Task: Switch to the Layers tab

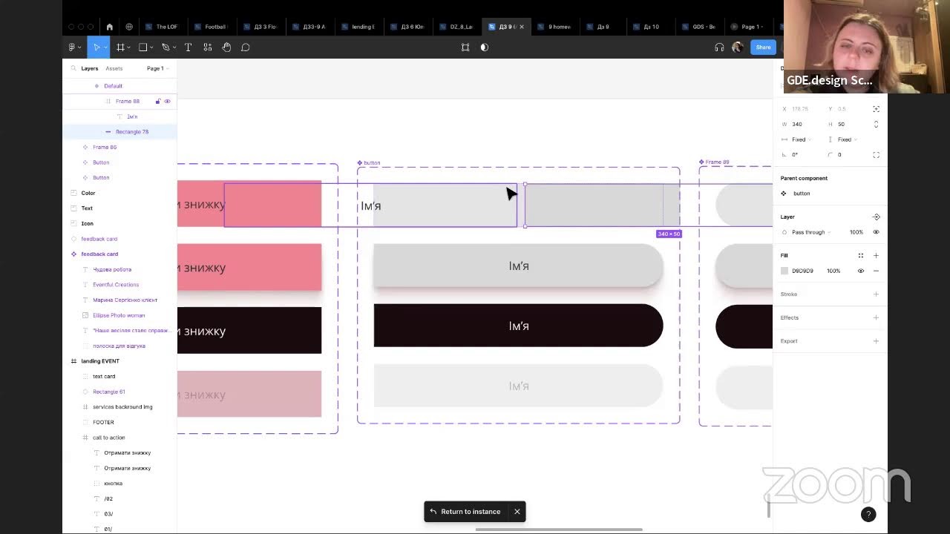Action: tap(90, 68)
